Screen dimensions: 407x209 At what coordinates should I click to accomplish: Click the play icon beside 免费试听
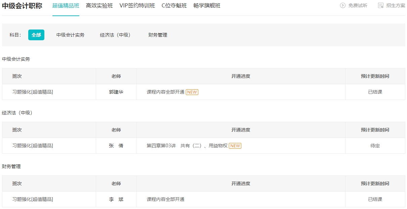click(343, 5)
